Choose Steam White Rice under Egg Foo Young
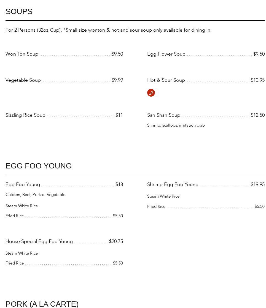Image resolution: width=266 pixels, height=308 pixels. point(22,206)
